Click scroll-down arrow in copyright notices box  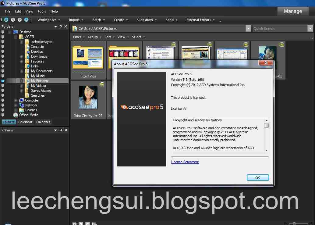[x=266, y=150]
